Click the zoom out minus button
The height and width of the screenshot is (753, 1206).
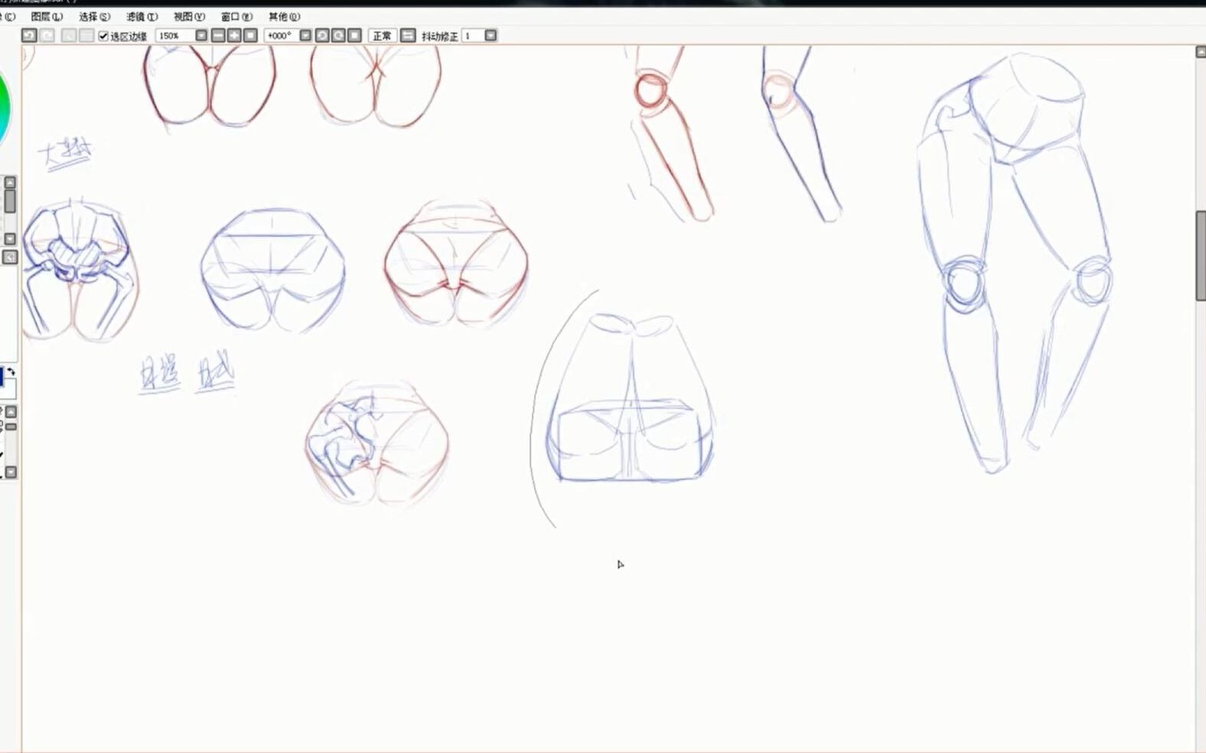219,36
